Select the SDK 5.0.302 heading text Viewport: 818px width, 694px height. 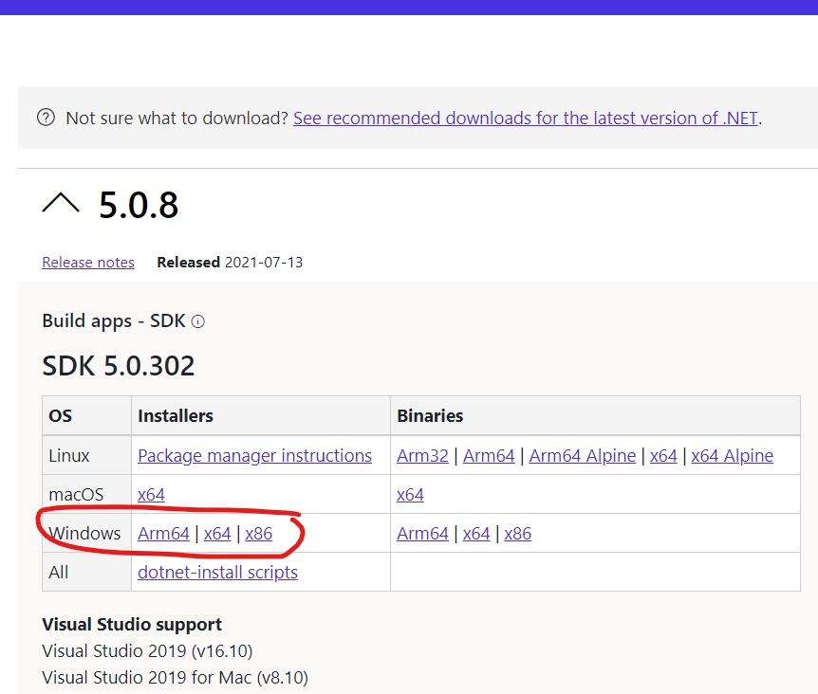point(119,366)
